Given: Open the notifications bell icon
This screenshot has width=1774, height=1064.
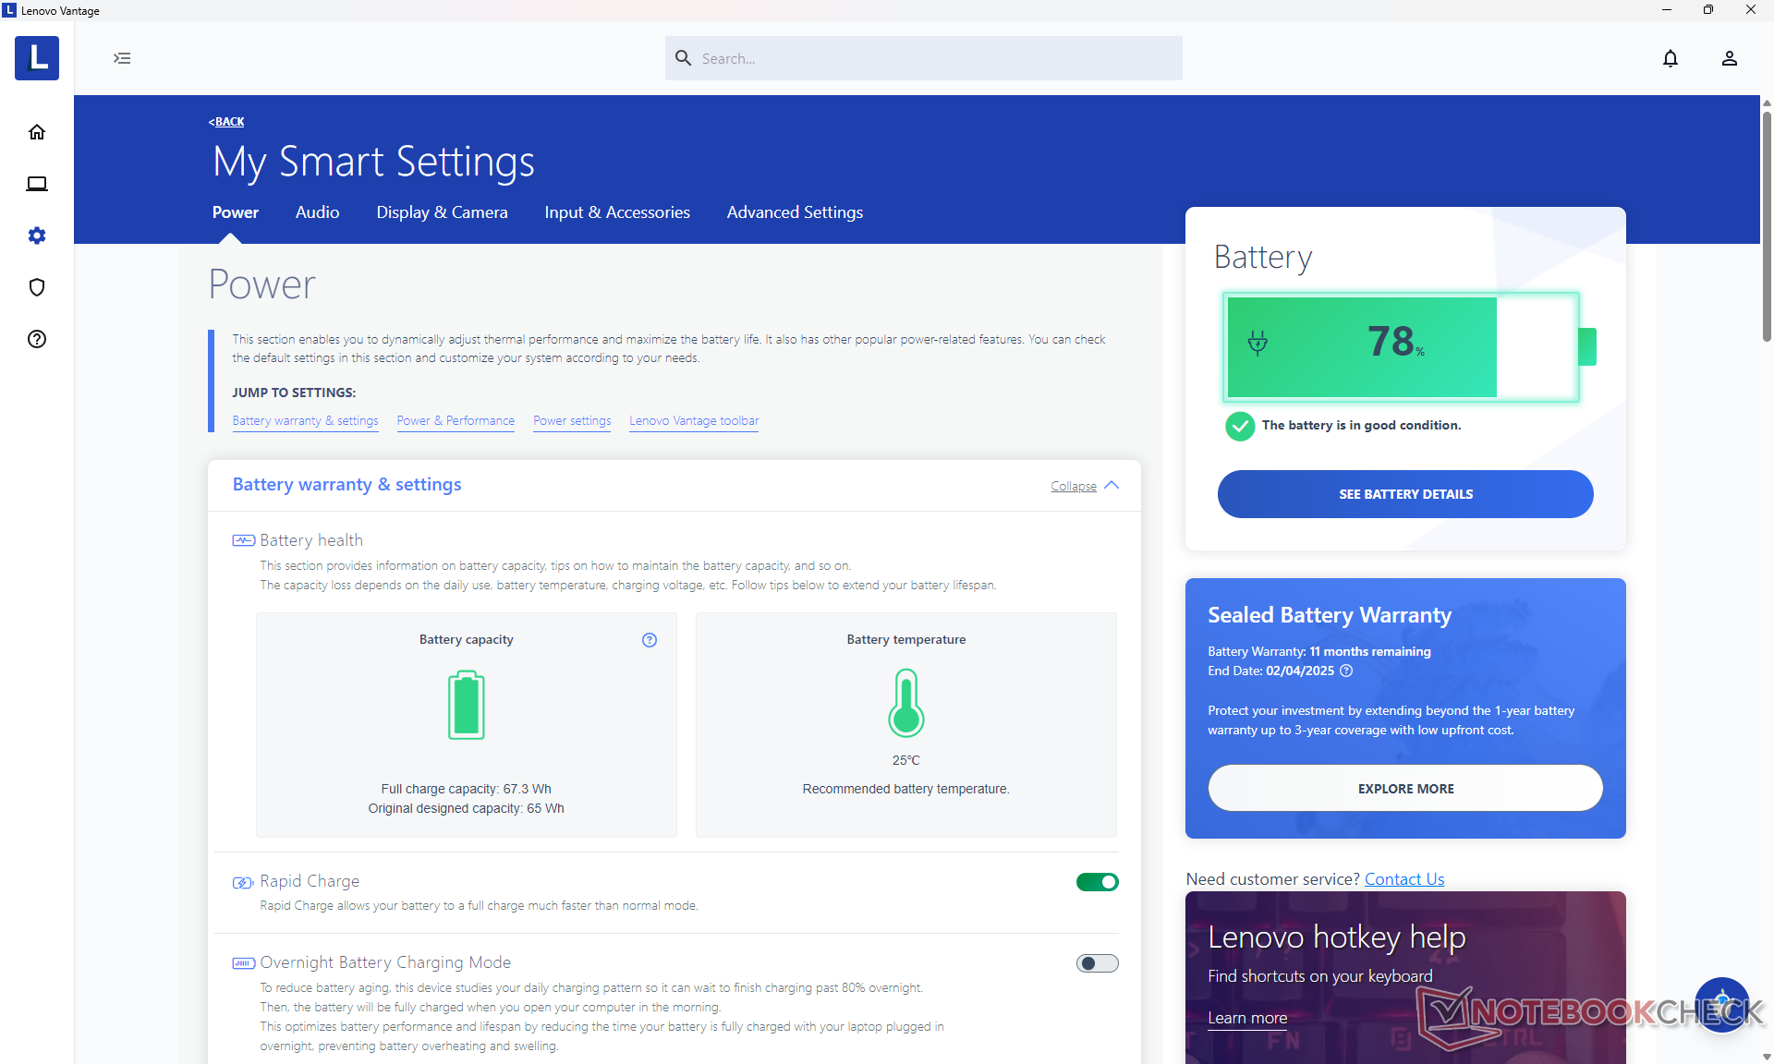Looking at the screenshot, I should (1670, 58).
